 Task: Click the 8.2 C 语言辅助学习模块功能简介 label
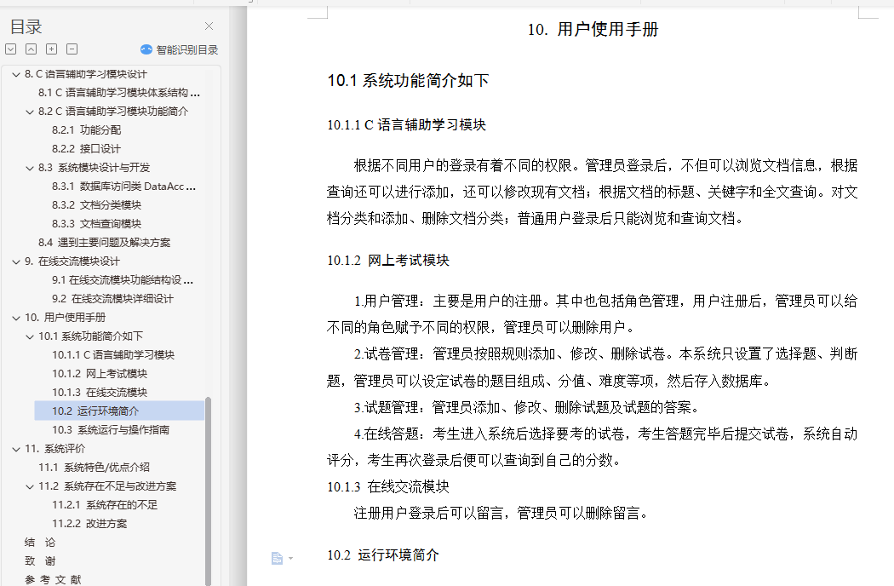[113, 112]
